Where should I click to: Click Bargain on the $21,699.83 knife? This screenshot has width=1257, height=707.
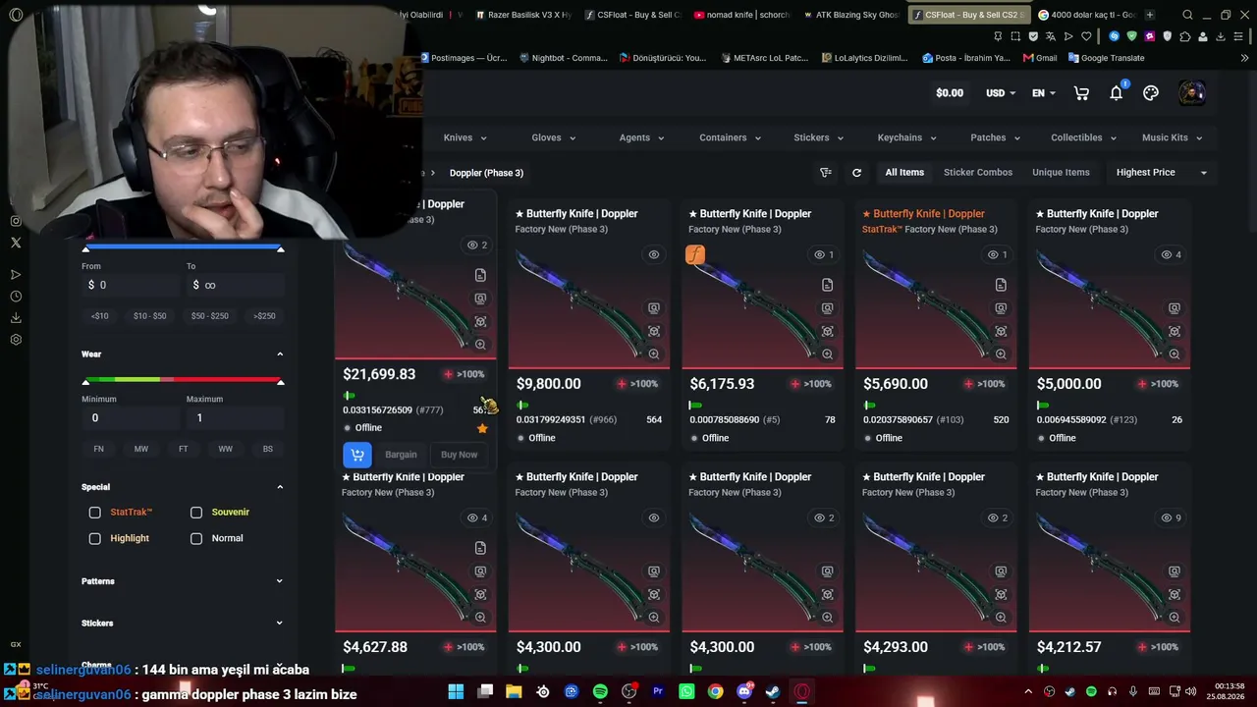tap(401, 455)
